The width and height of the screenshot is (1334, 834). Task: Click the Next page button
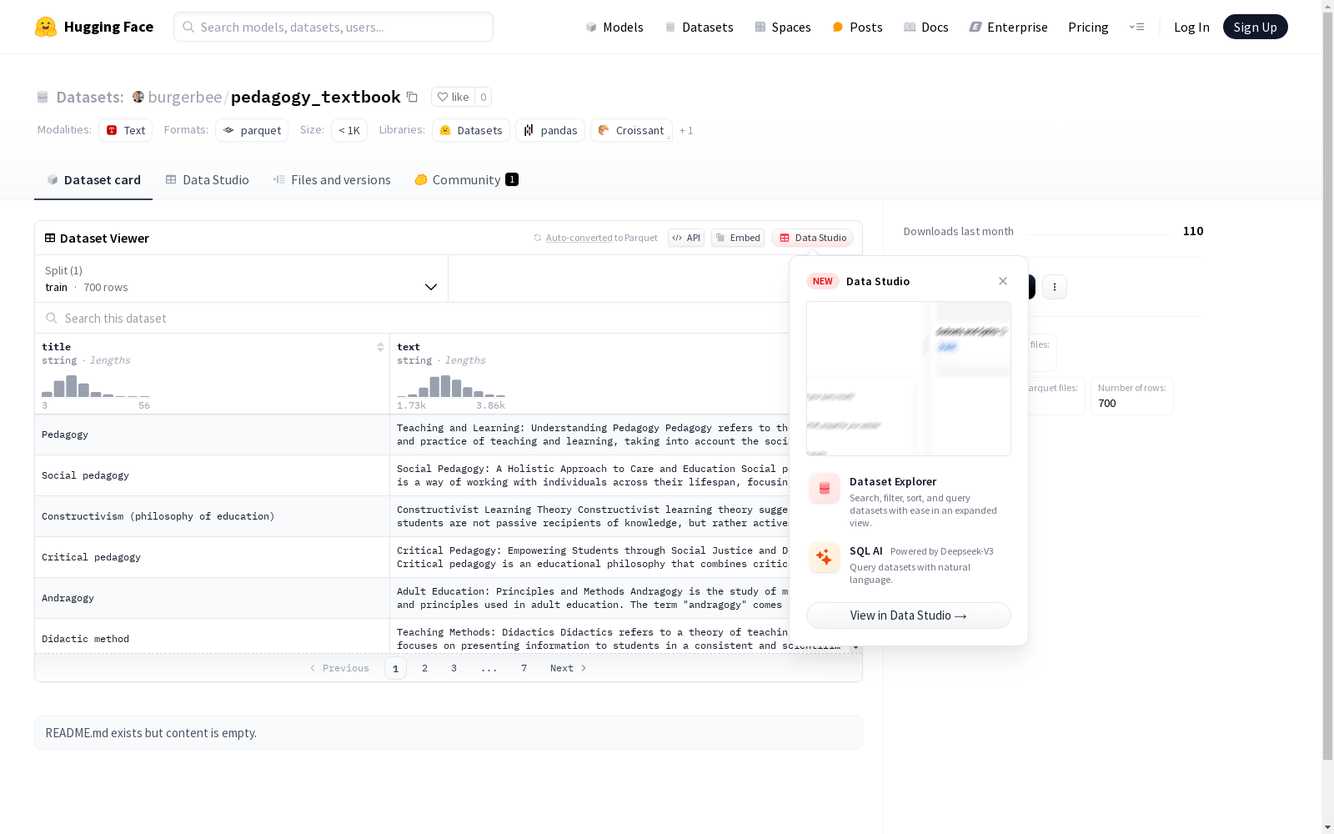click(x=569, y=668)
